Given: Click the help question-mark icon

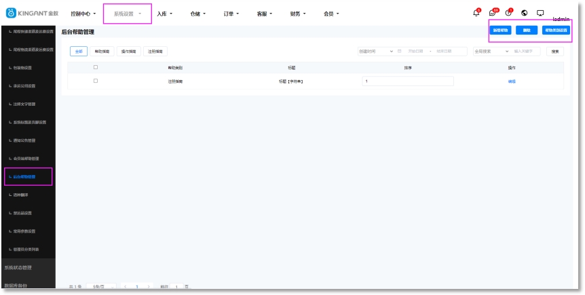Looking at the screenshot, I should [x=508, y=13].
